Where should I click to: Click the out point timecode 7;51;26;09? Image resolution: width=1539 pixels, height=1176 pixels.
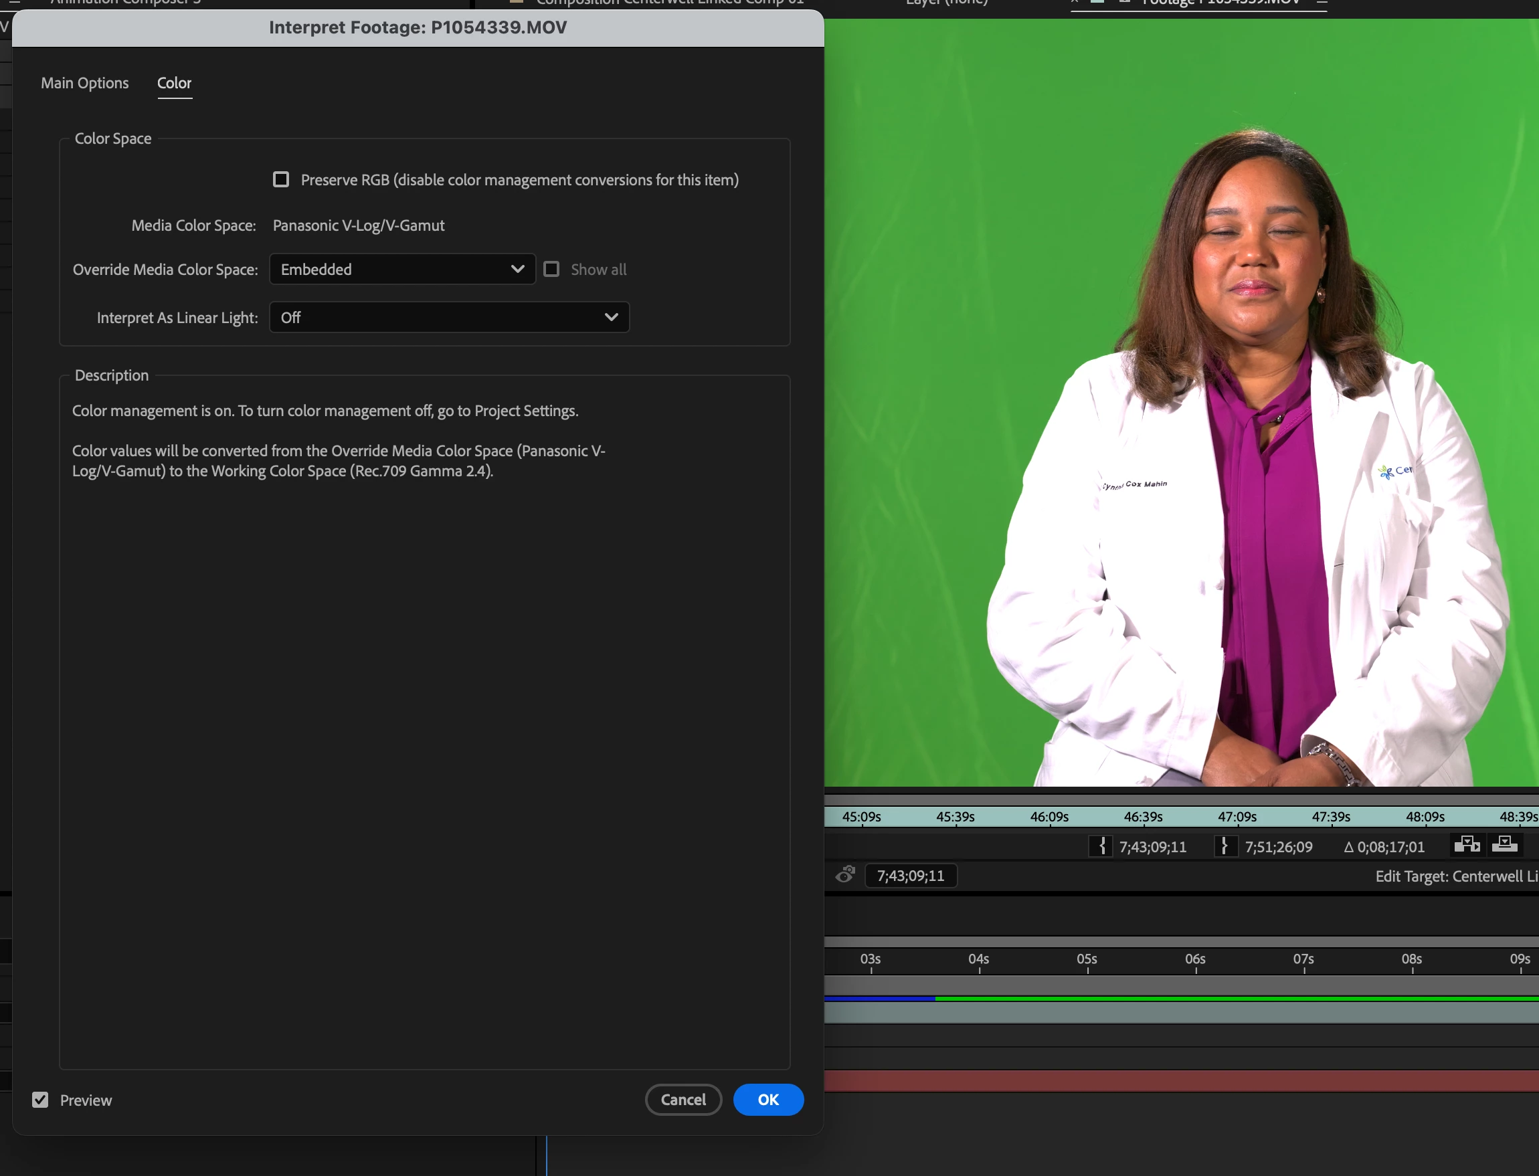point(1279,847)
